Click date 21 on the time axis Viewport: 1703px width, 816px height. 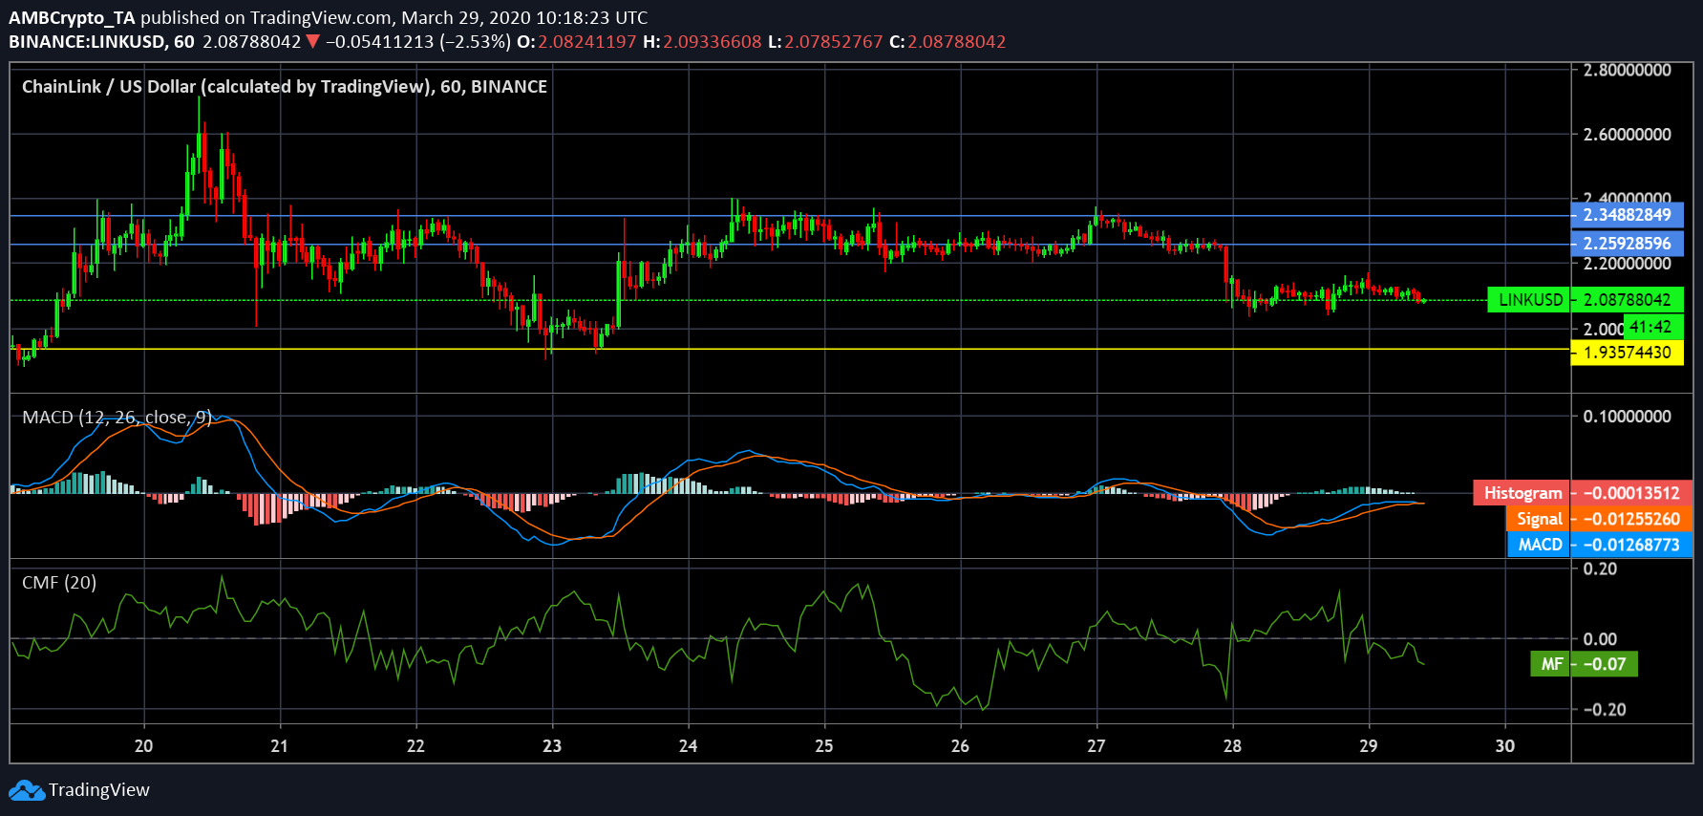[x=279, y=745]
